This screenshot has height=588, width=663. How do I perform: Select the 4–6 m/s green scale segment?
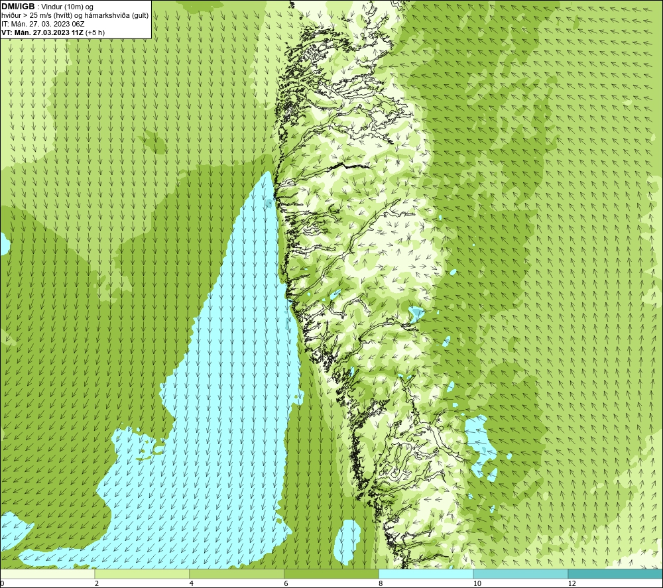[237, 574]
